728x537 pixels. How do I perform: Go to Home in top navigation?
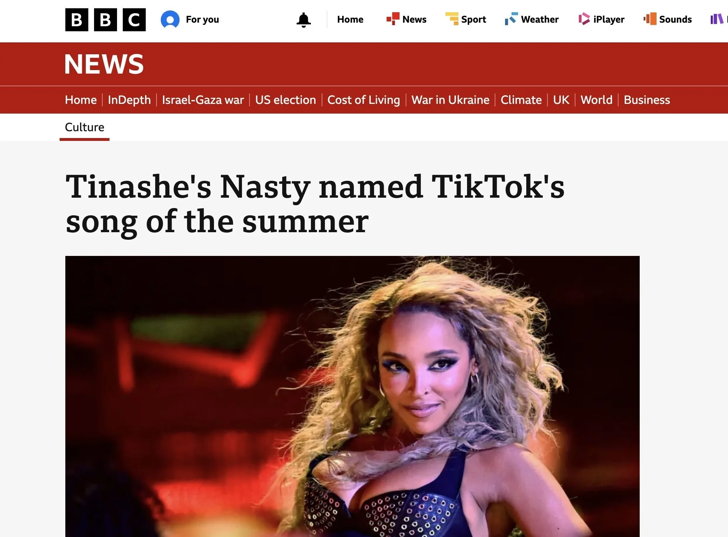[350, 19]
